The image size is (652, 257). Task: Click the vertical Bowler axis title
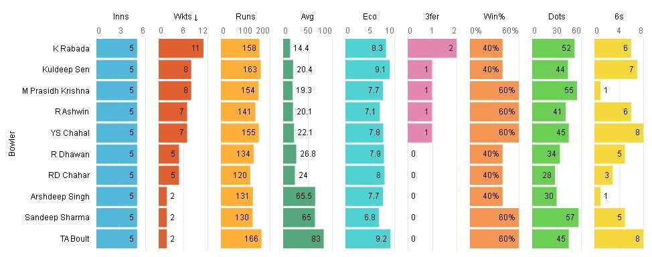(x=12, y=145)
